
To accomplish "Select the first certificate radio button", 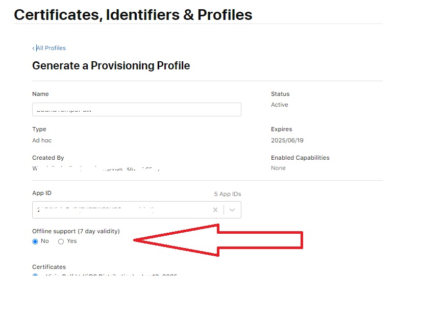I will click(35, 276).
